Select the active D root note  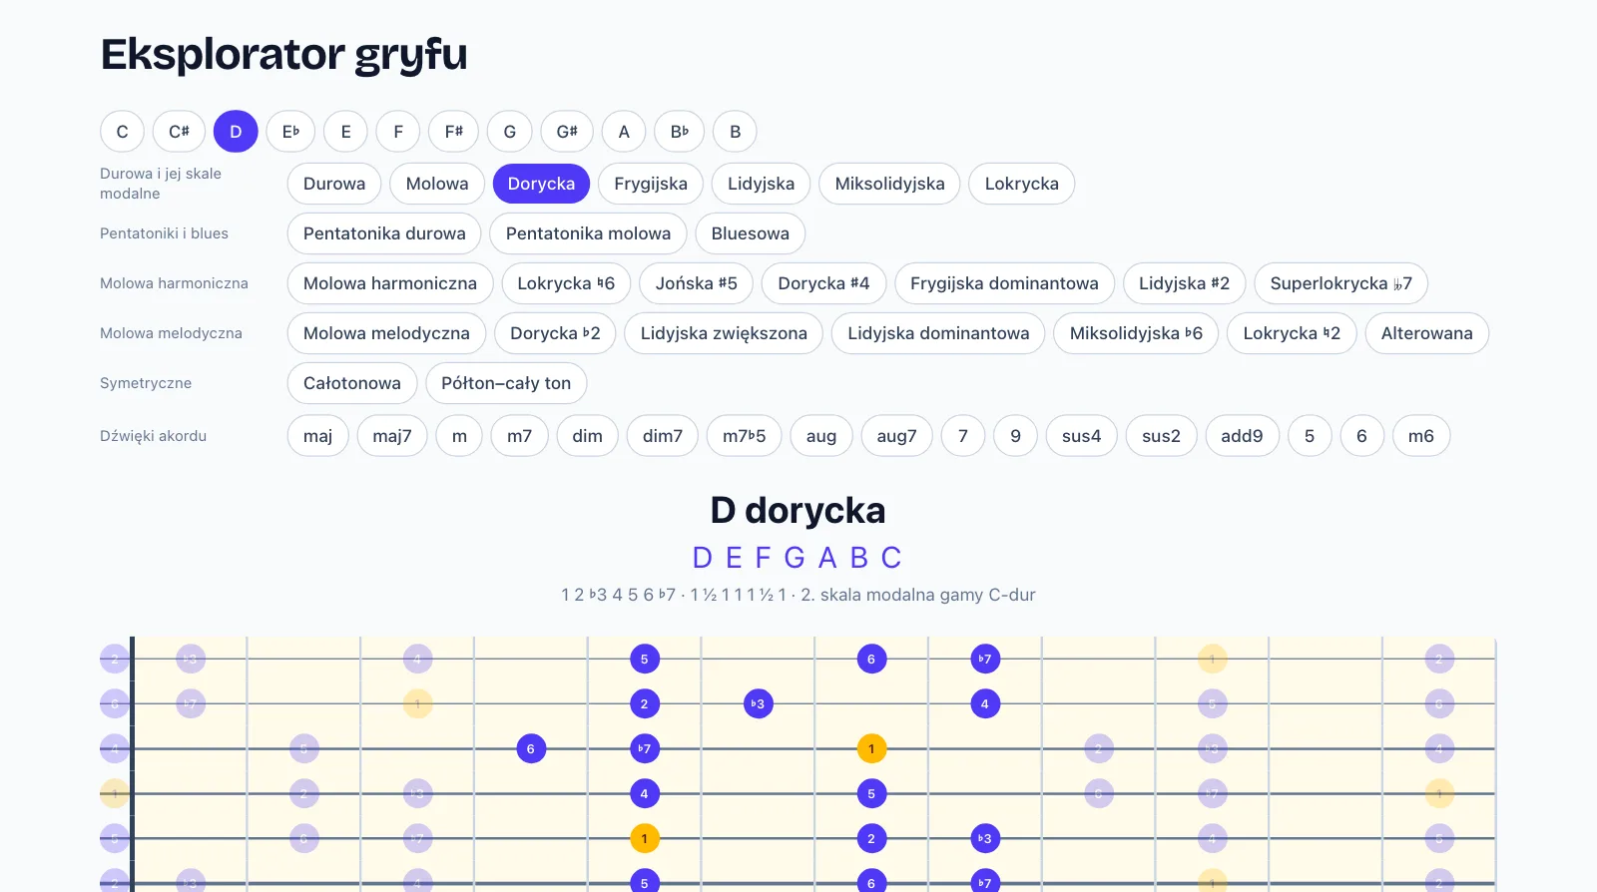236,132
